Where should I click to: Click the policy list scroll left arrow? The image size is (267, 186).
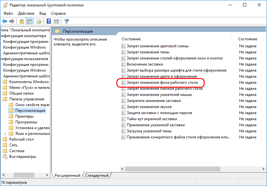click(x=122, y=169)
